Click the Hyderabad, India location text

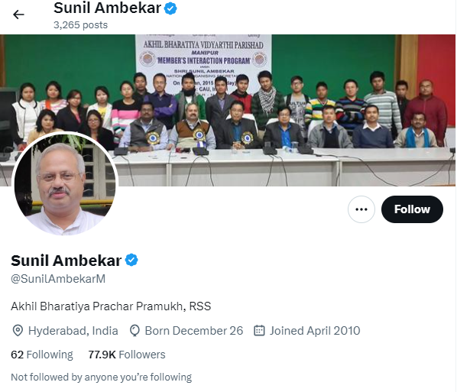tap(73, 331)
